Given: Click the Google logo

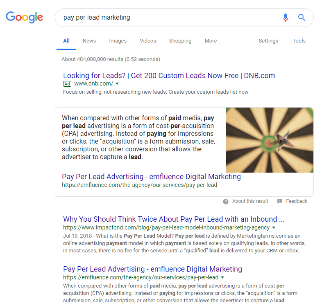Looking at the screenshot, I should pyautogui.click(x=24, y=17).
